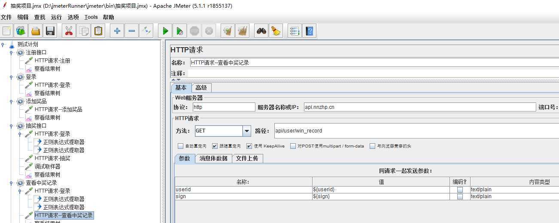This screenshot has height=223, width=559.
Task: Copy the selected element
Action: 83,31
